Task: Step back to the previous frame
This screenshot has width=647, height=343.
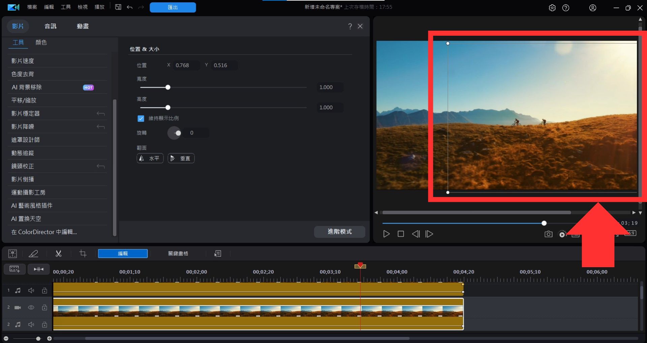Action: tap(416, 234)
